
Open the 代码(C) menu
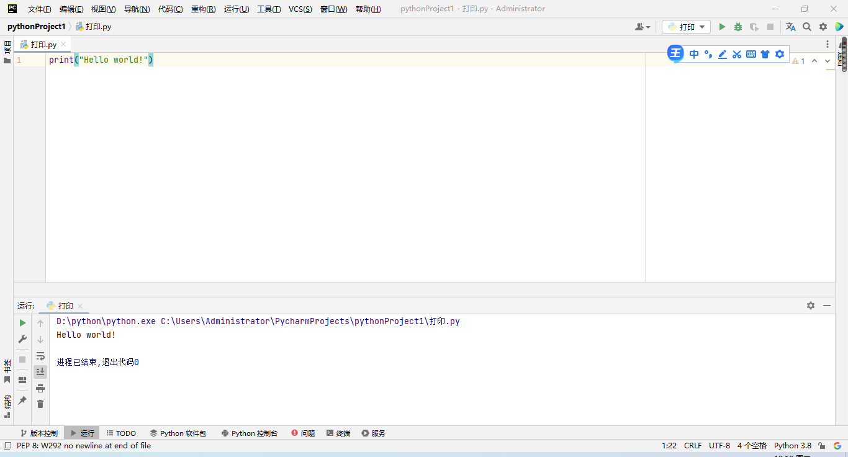click(x=170, y=9)
